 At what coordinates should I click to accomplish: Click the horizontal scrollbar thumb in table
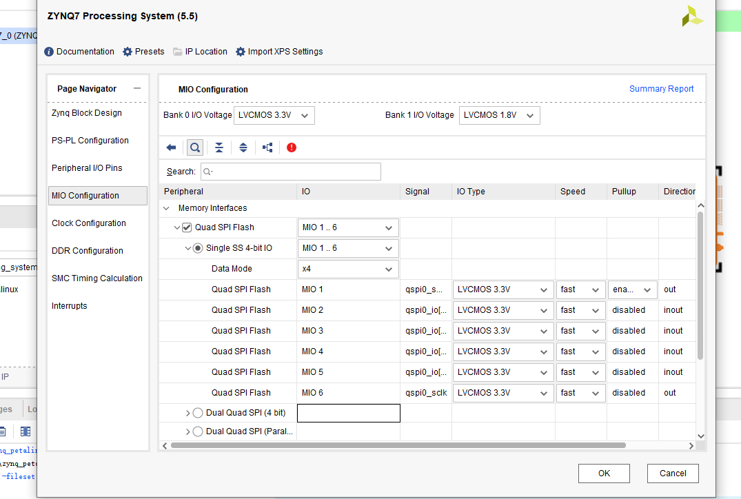pos(398,446)
